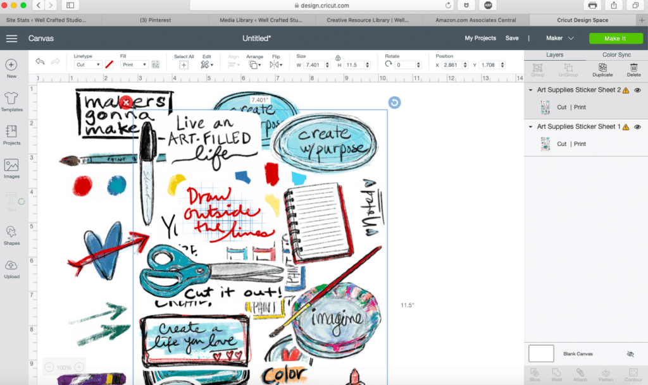The height and width of the screenshot is (385, 648).
Task: Click the Select All icon
Action: (184, 64)
